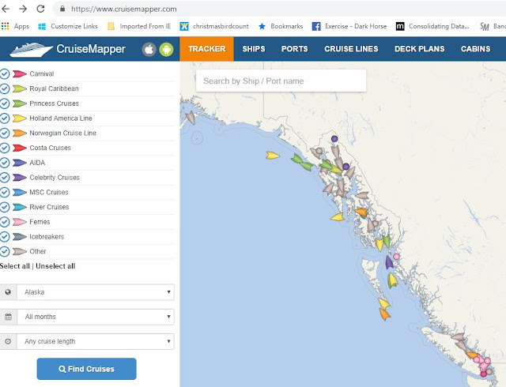This screenshot has height=387, width=506.
Task: Click the Norwegian Cruise Line orange ship icon
Action: pos(19,133)
